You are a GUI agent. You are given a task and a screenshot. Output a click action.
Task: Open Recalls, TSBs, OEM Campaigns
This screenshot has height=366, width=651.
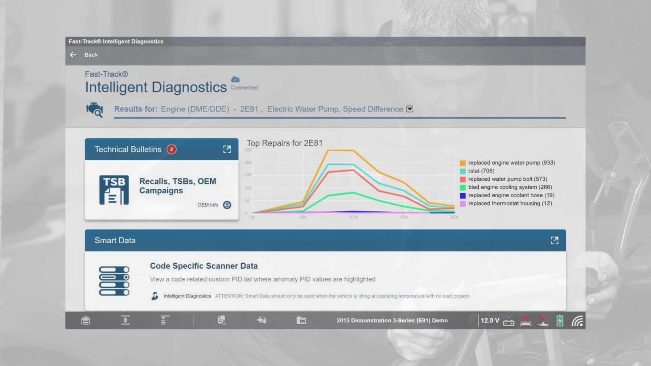click(178, 186)
